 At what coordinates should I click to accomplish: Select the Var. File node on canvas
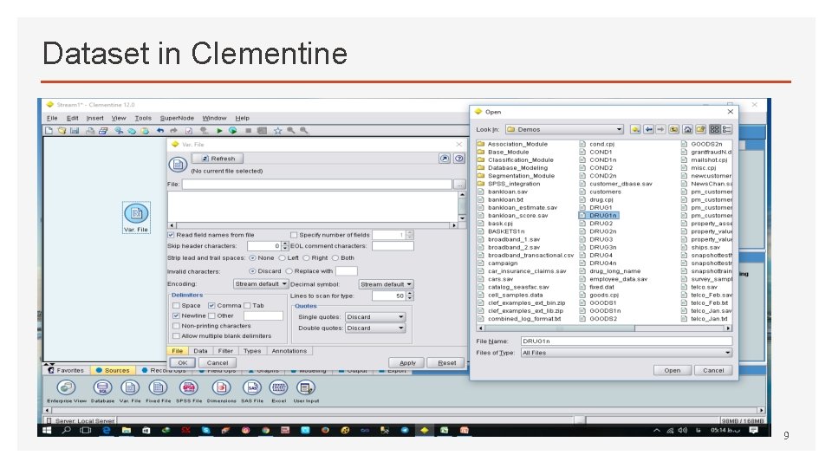(x=136, y=217)
